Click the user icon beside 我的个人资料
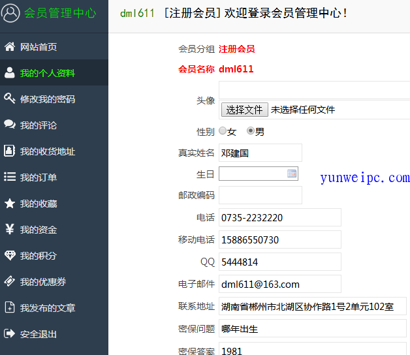The image size is (410, 355). (x=10, y=73)
